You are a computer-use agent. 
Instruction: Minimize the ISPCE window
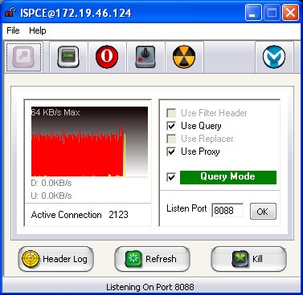pyautogui.click(x=253, y=13)
